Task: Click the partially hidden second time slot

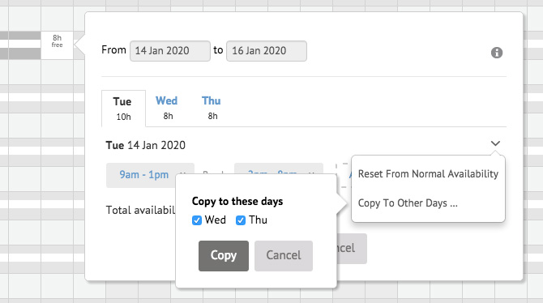Action: (x=279, y=169)
